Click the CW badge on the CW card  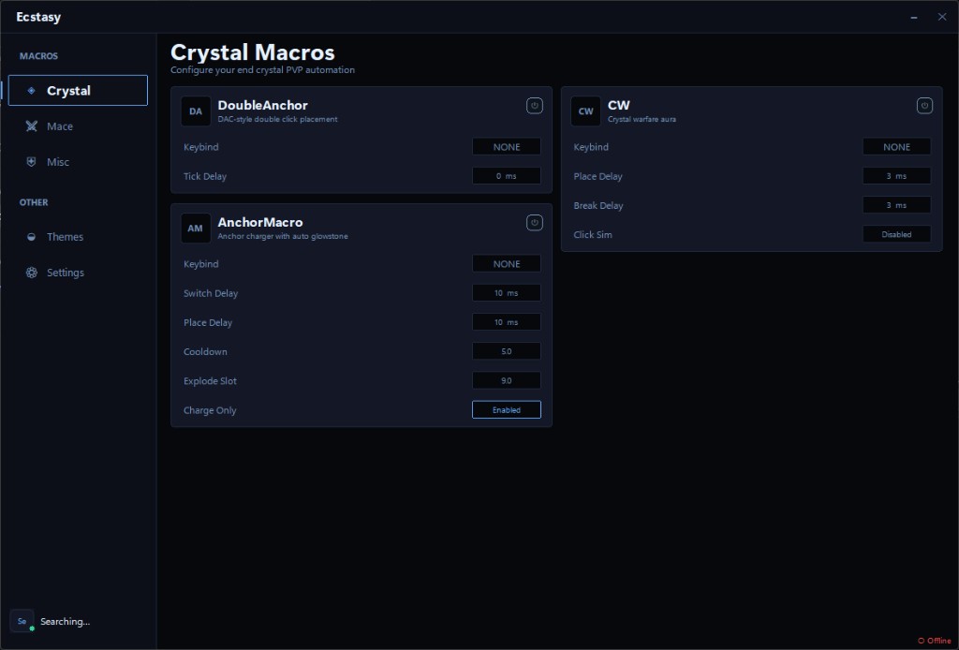(585, 111)
